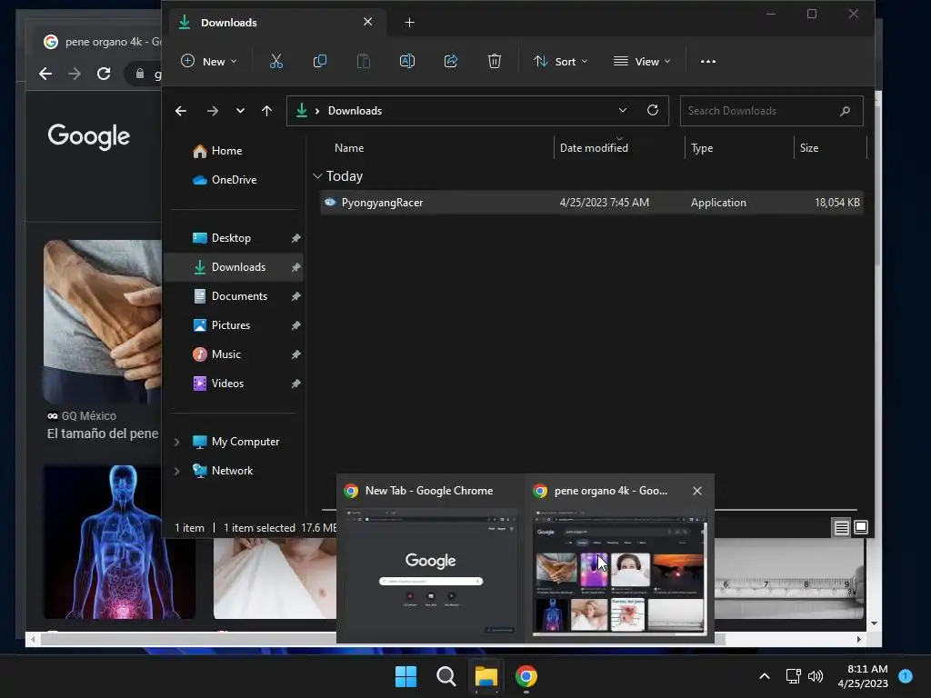931x698 pixels.
Task: Go back in File Explorer navigation
Action: click(x=181, y=110)
